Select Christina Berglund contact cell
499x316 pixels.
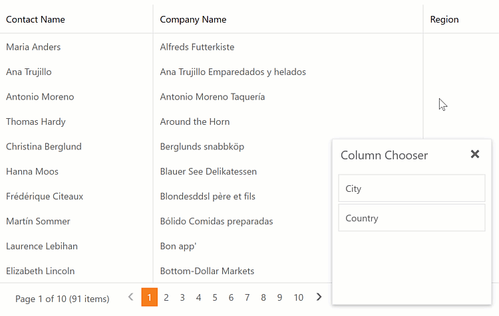(x=43, y=147)
